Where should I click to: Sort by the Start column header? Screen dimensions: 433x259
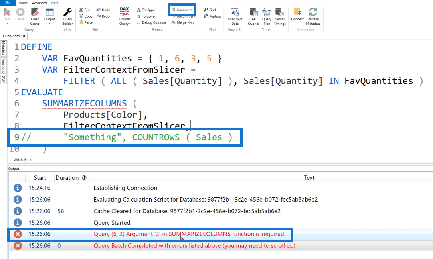click(x=40, y=178)
